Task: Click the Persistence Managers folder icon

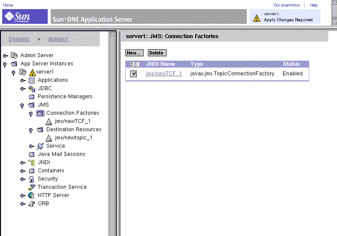Action: (x=32, y=97)
